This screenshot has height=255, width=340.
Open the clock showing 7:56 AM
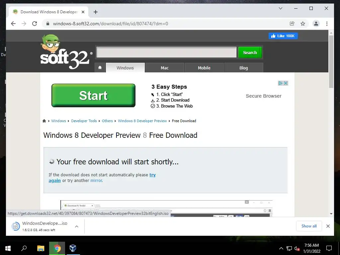click(x=311, y=248)
